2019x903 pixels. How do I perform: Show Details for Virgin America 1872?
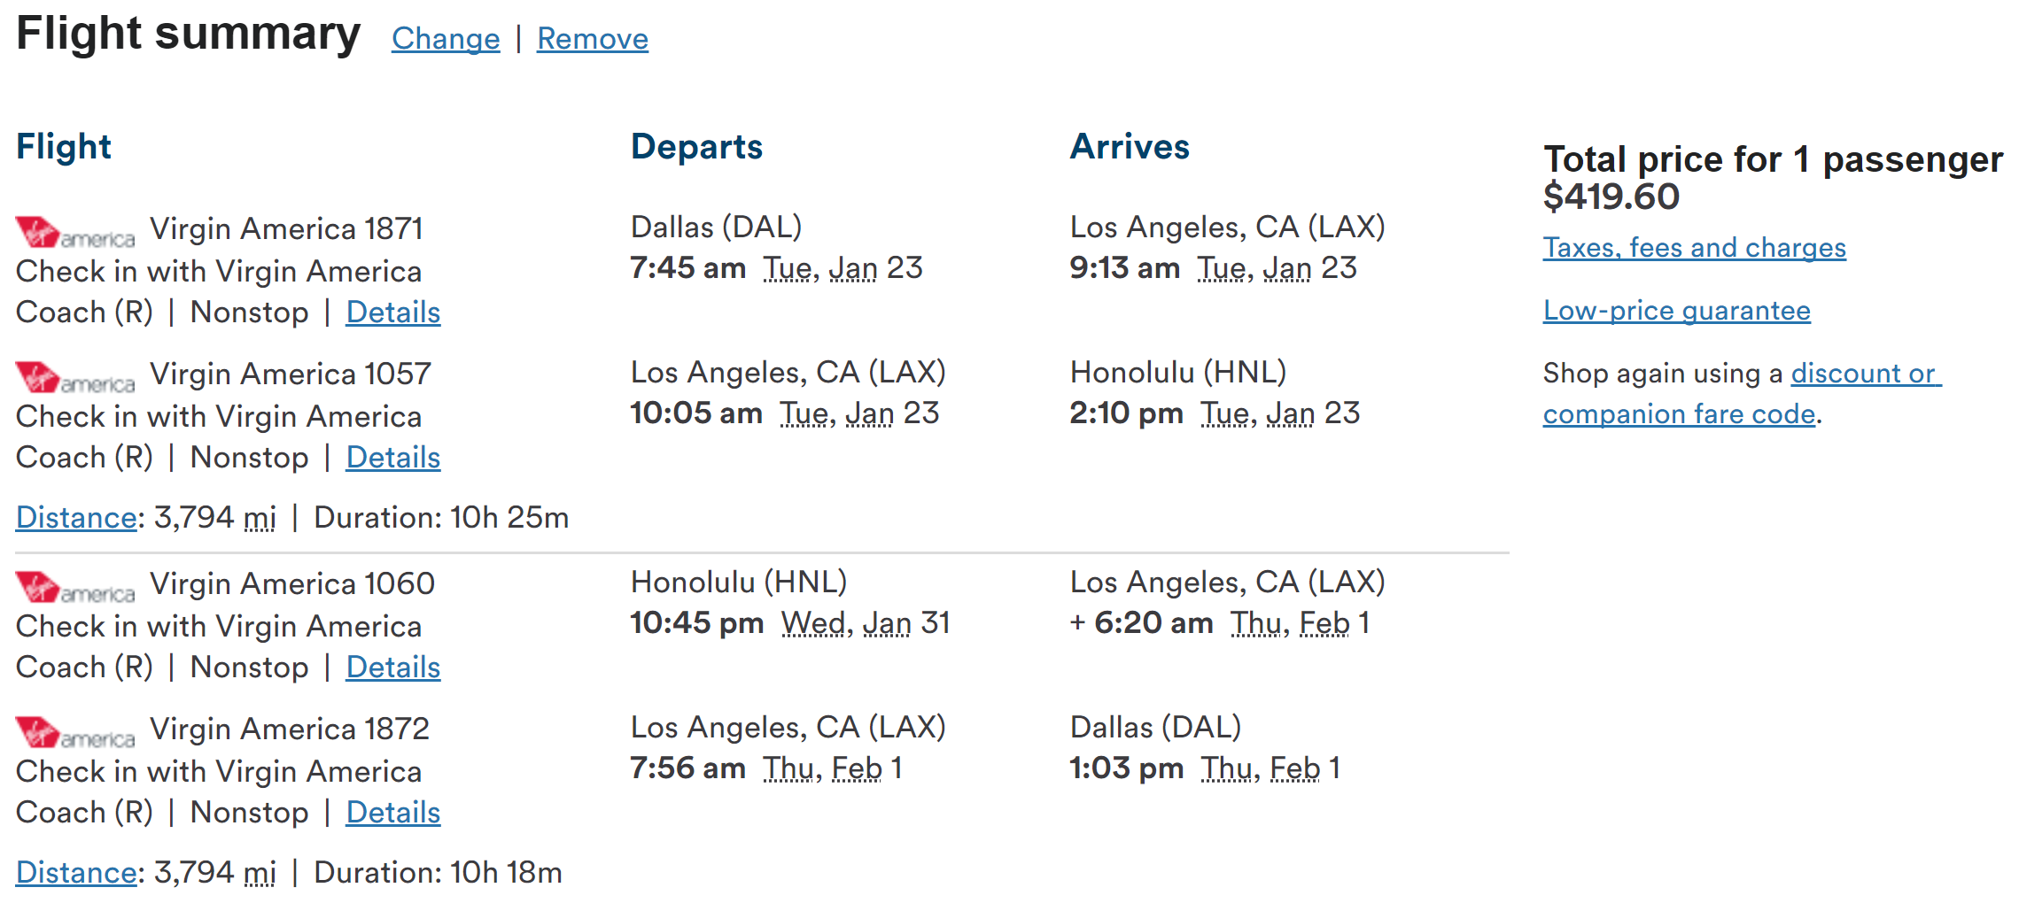(x=392, y=813)
